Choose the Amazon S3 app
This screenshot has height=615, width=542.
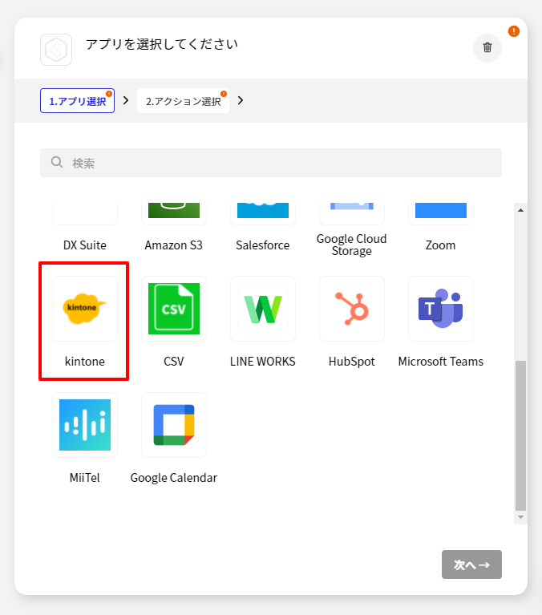[174, 214]
